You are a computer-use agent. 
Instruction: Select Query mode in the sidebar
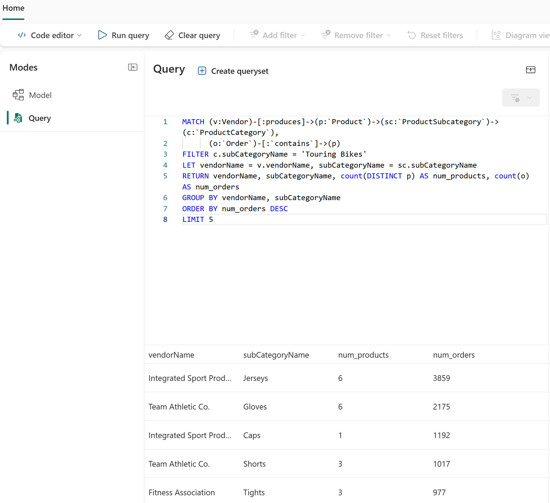point(40,118)
